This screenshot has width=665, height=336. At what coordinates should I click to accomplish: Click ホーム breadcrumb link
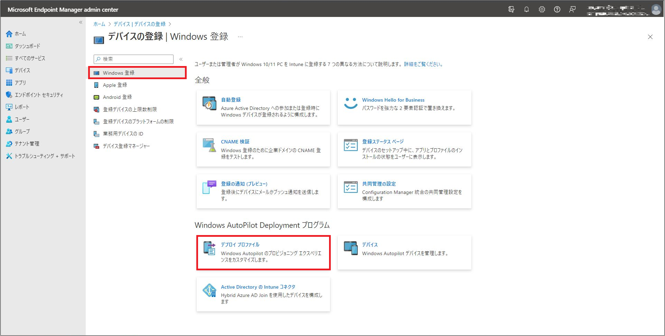click(x=99, y=24)
